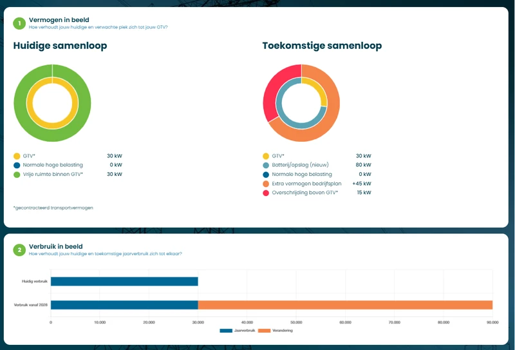Screen dimensions: 515x350
Task: Click yellow GTV swatch in Huidige legend
Action: click(17, 156)
